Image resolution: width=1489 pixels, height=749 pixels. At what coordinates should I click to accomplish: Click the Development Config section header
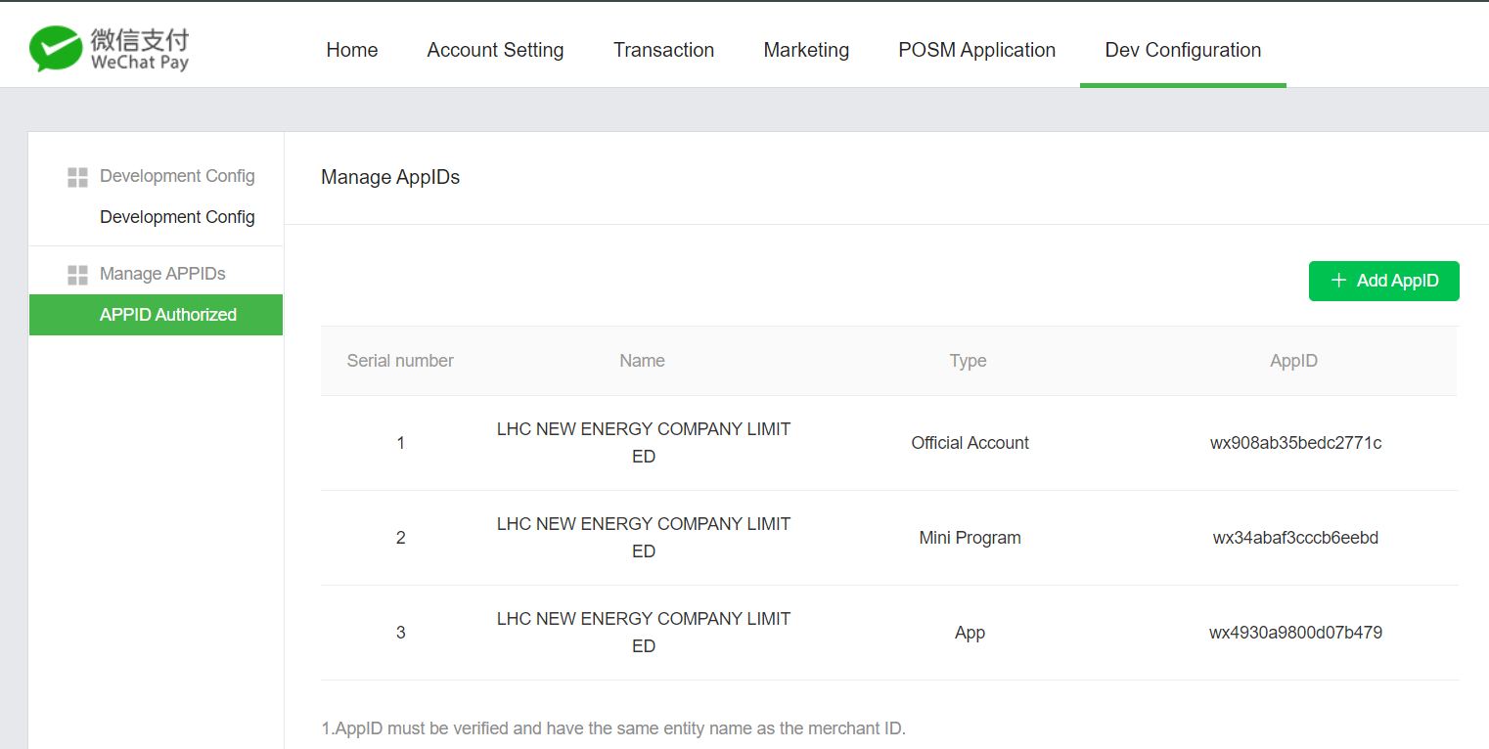coord(177,176)
